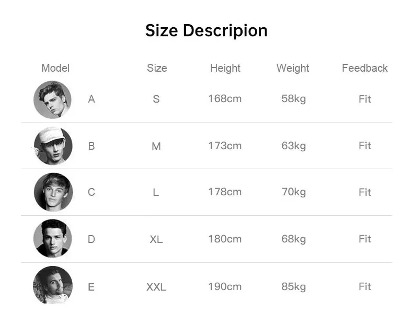This screenshot has width=413, height=333.
Task: Click the Weight column header
Action: [293, 68]
